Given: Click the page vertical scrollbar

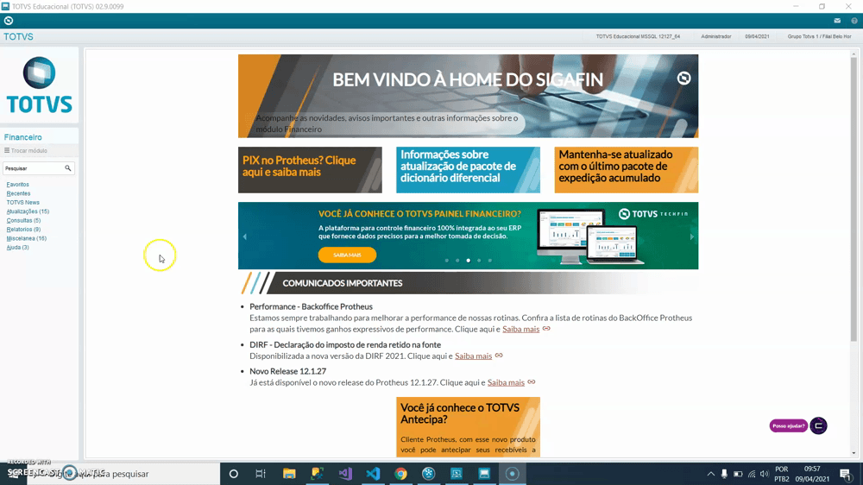Looking at the screenshot, I should click(x=854, y=201).
